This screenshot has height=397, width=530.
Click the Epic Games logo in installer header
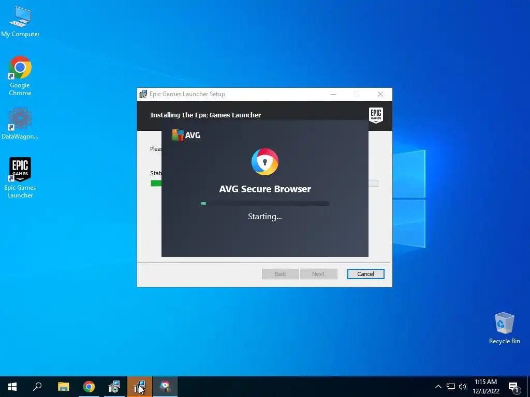[x=376, y=115]
